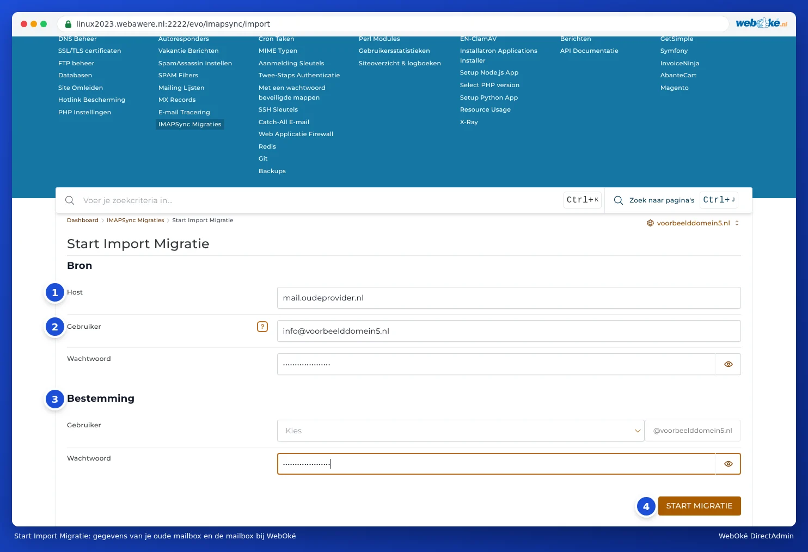Screen dimensions: 808x552
Task: Show the Bron password with eye icon
Action: [x=729, y=364]
